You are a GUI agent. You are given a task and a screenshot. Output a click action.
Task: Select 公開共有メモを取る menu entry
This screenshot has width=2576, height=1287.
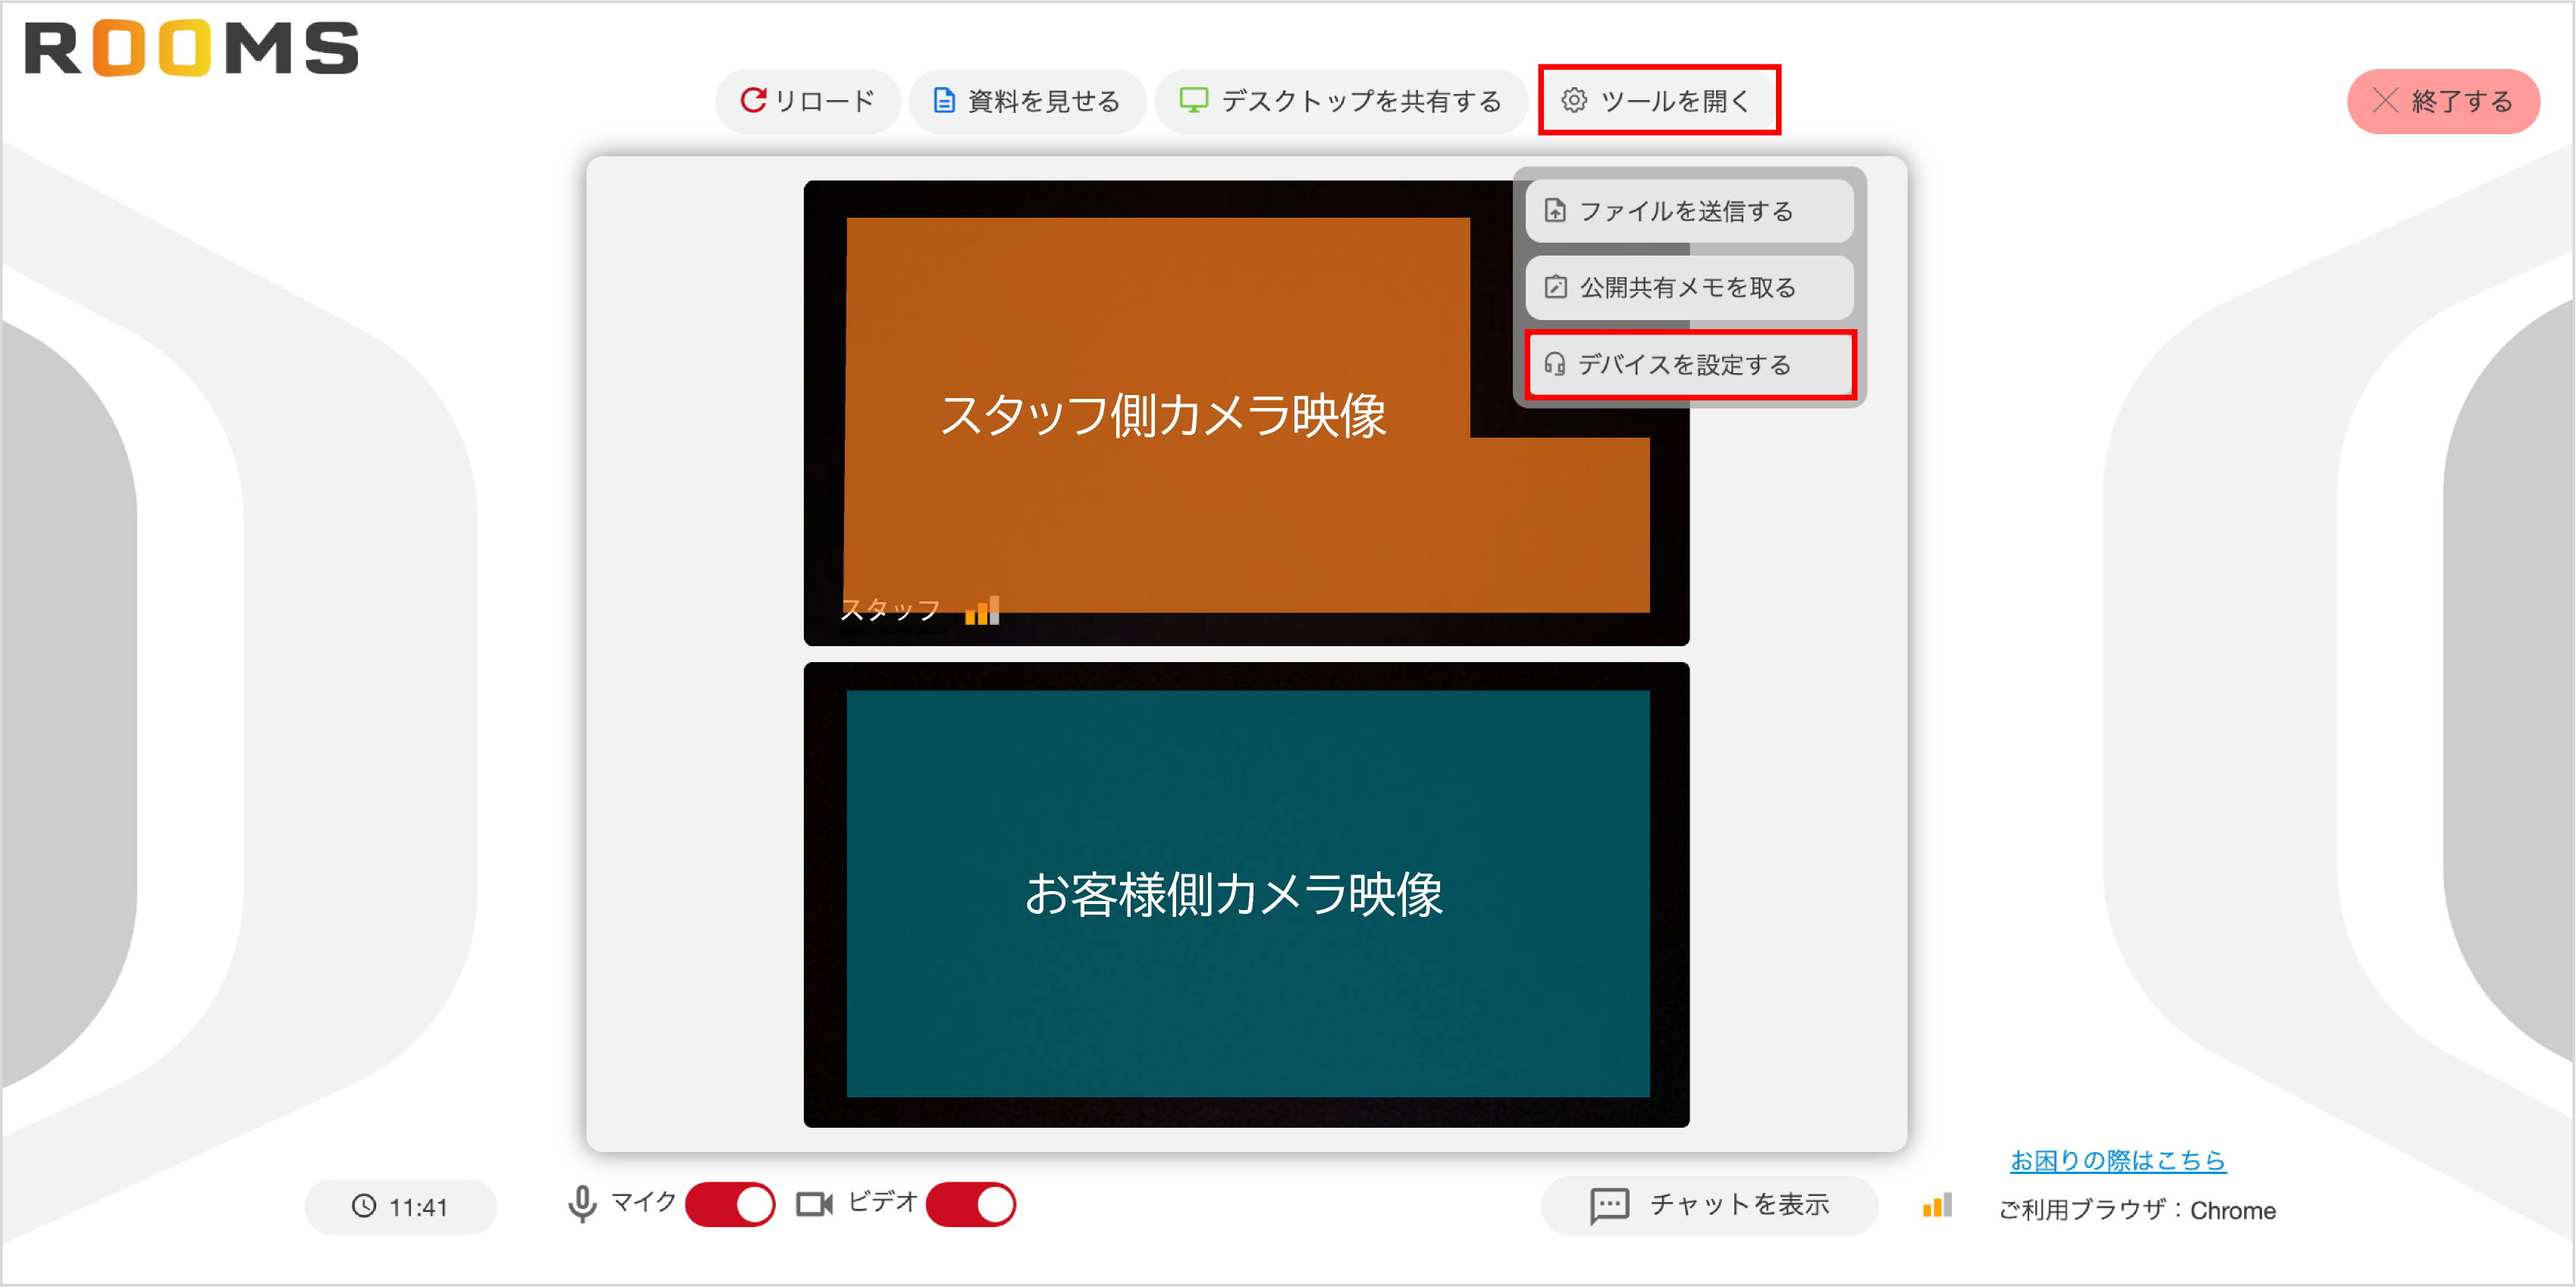[x=1687, y=287]
